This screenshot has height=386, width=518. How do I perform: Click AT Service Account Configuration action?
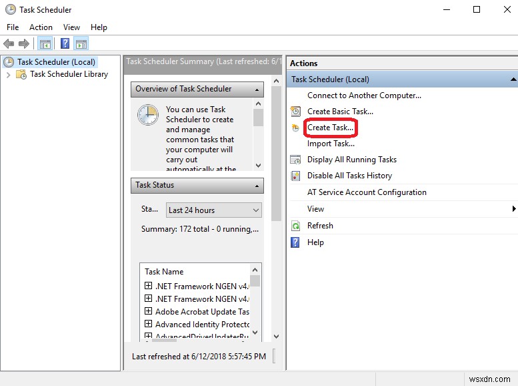pyautogui.click(x=367, y=192)
